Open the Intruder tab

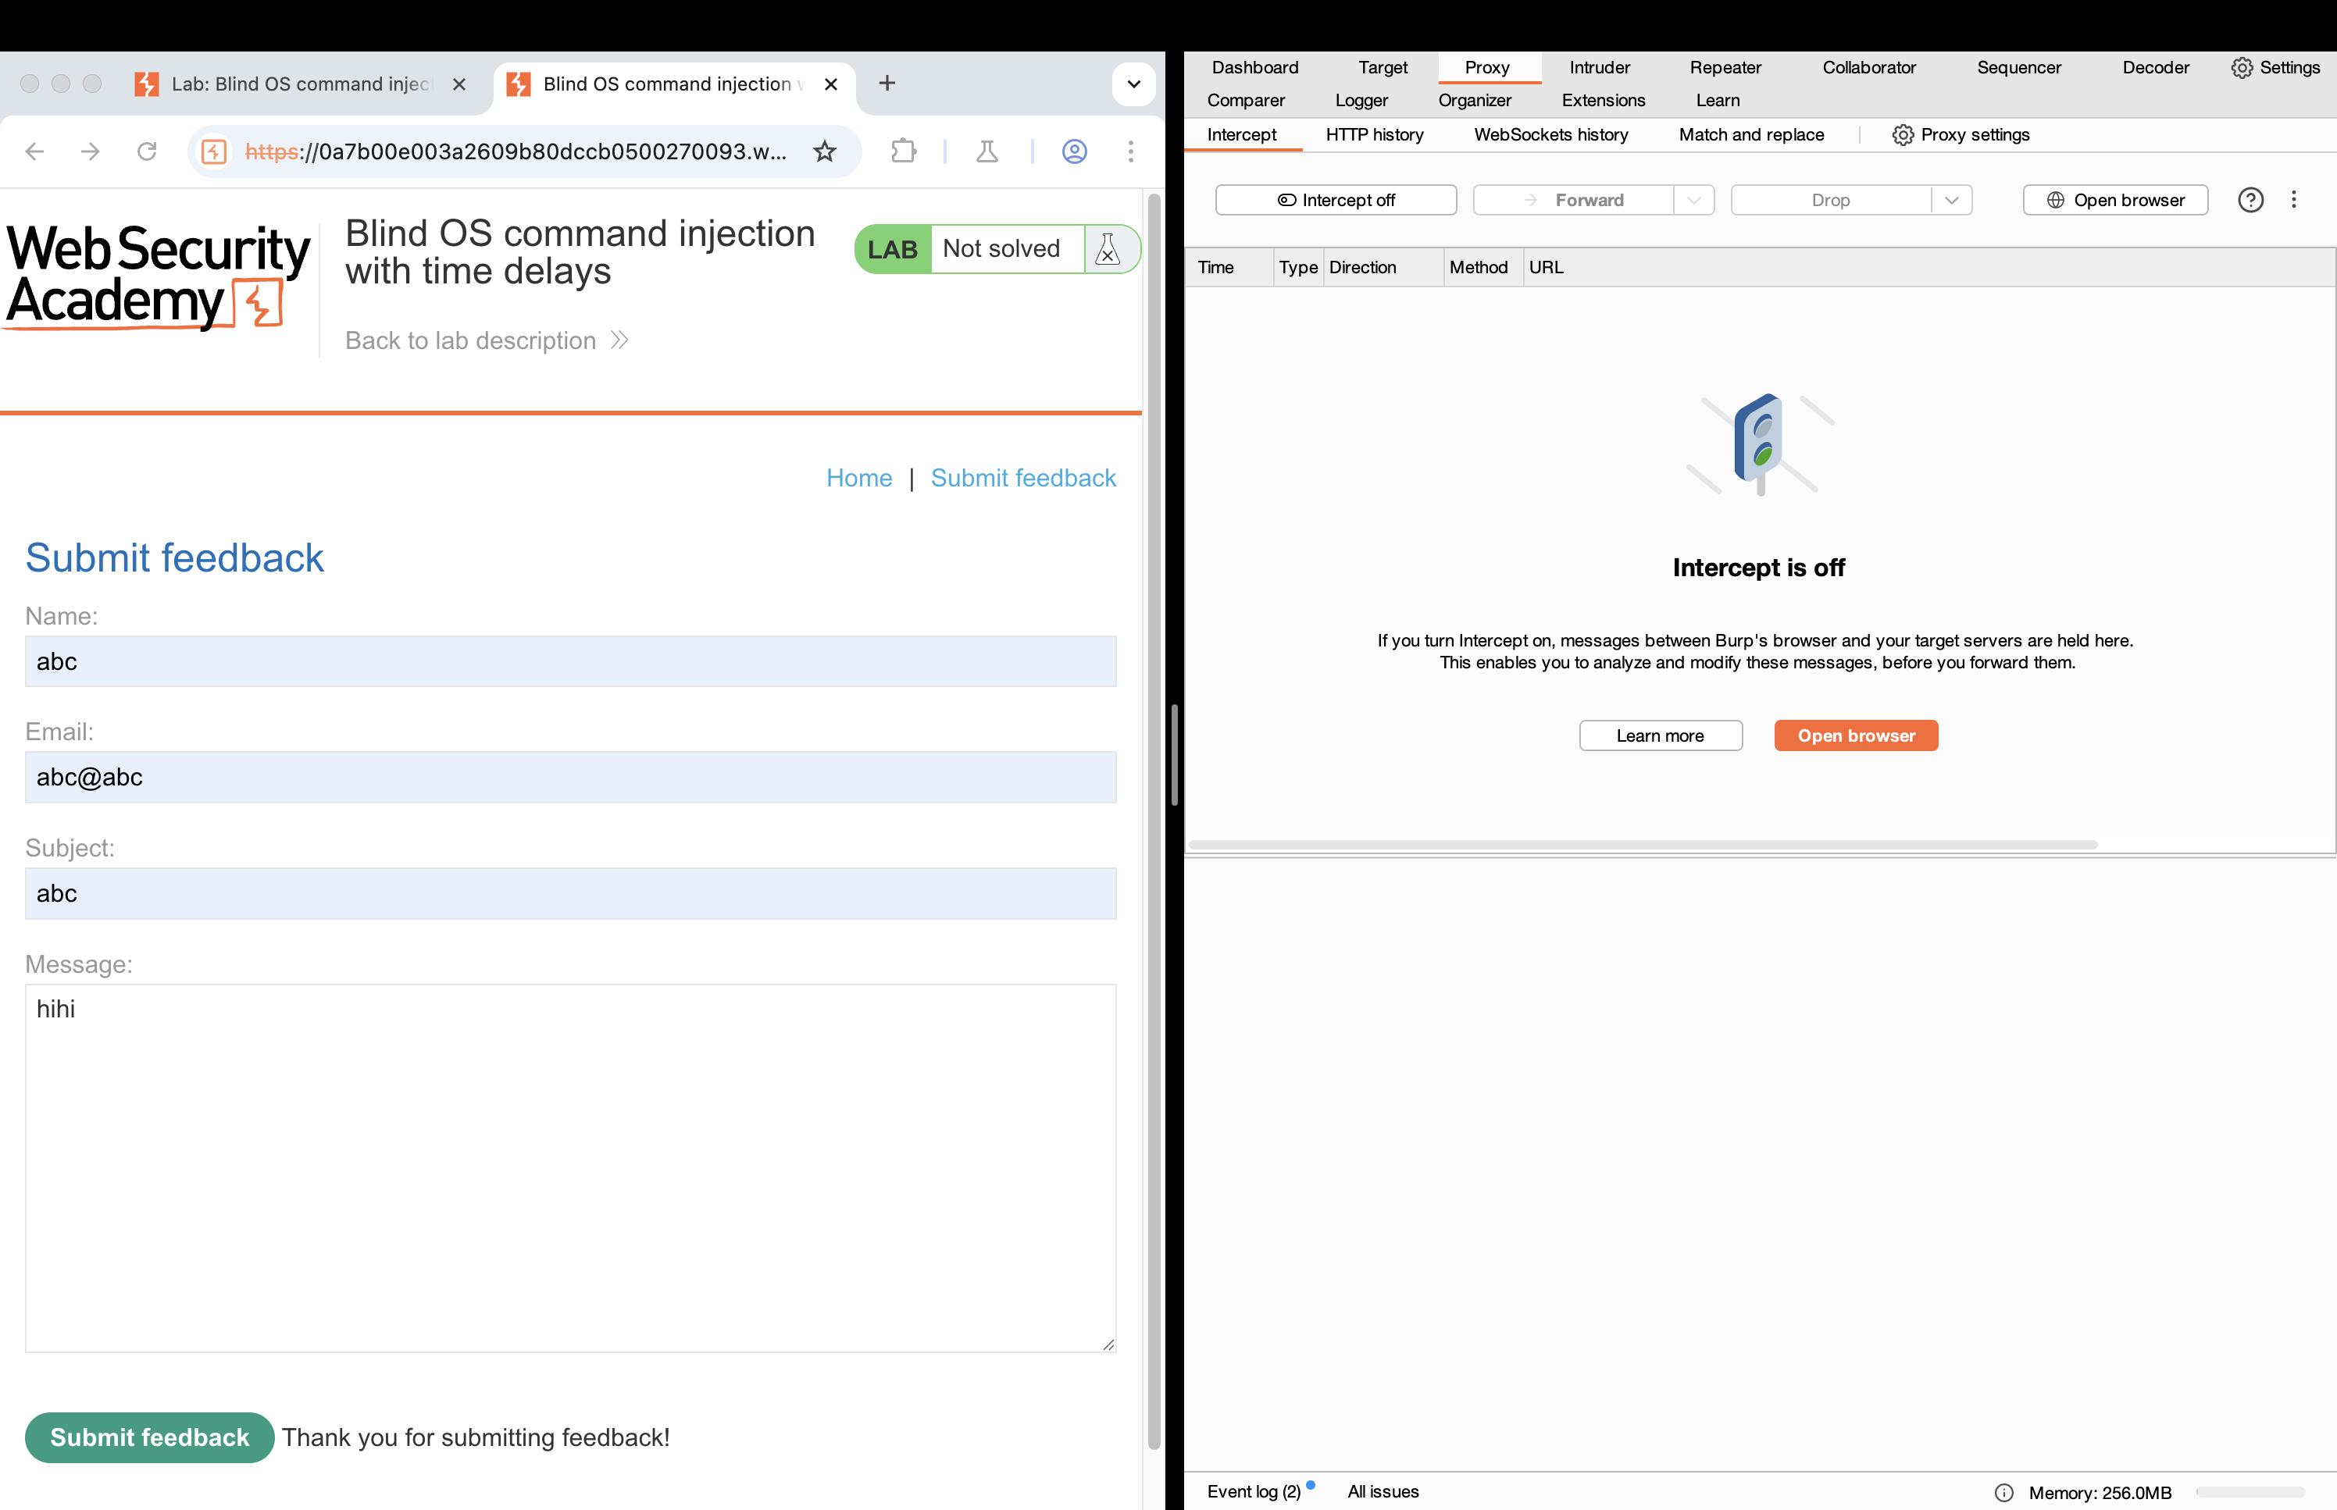tap(1600, 68)
